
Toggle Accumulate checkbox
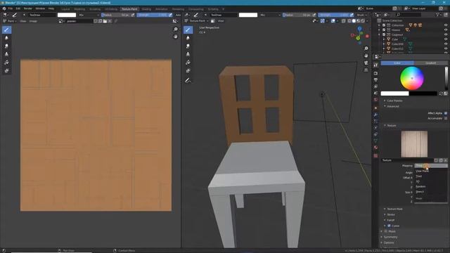tap(446, 118)
